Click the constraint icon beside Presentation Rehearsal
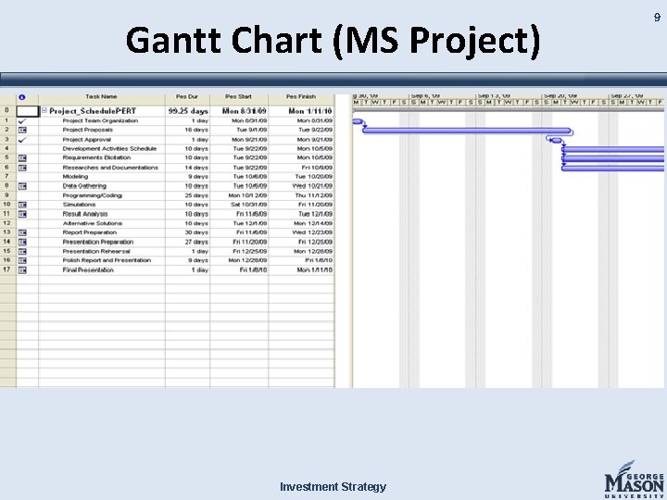Viewport: 667px width, 500px height. [x=22, y=251]
